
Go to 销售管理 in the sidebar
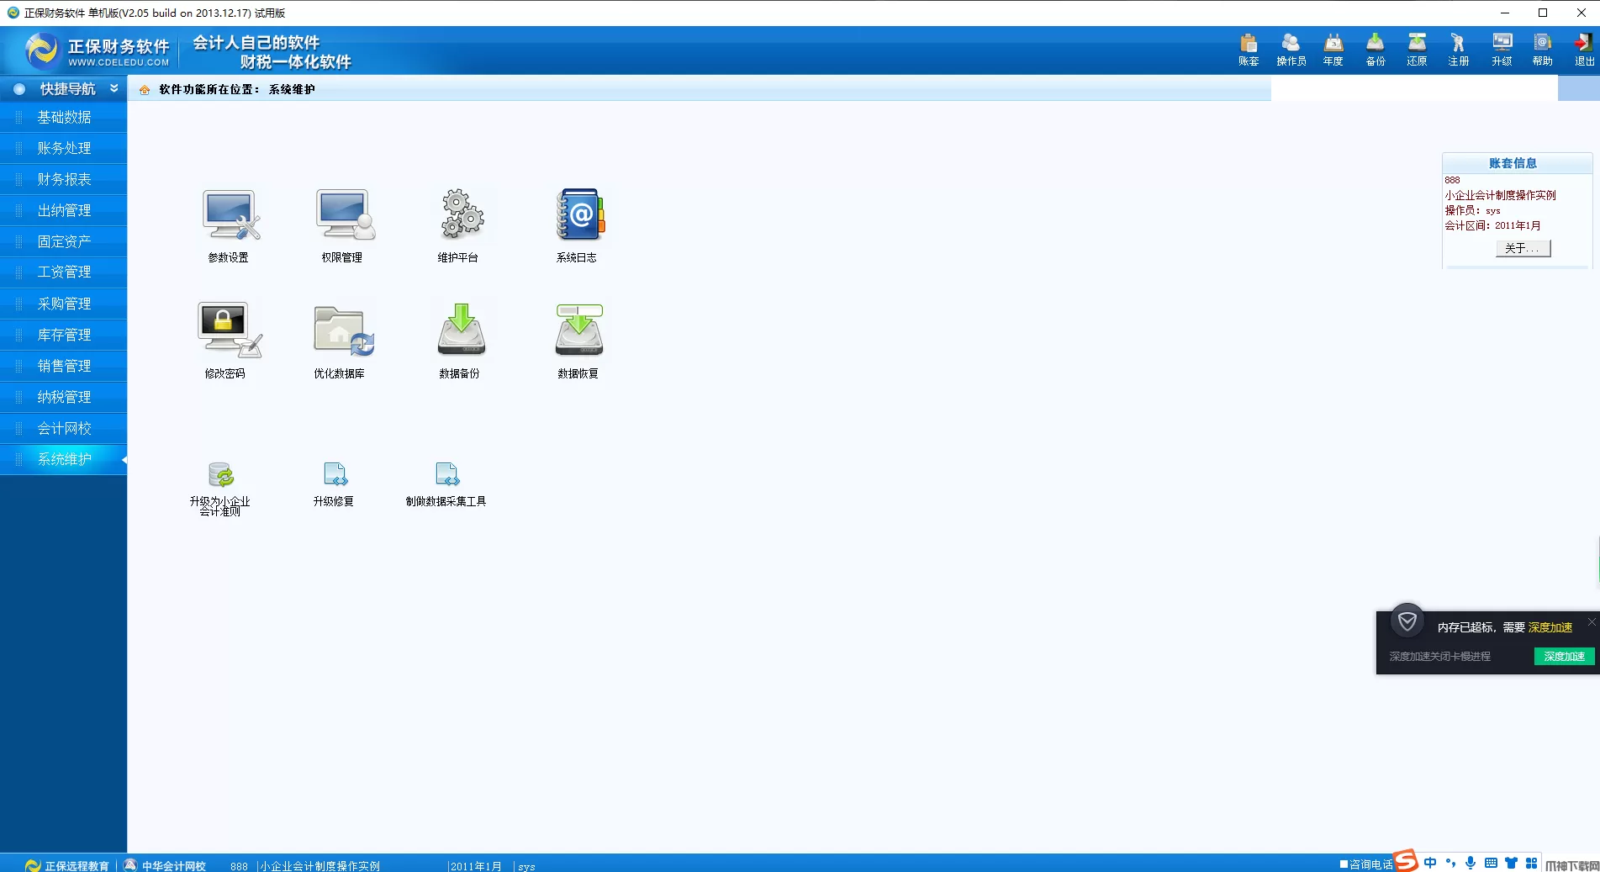click(x=64, y=366)
